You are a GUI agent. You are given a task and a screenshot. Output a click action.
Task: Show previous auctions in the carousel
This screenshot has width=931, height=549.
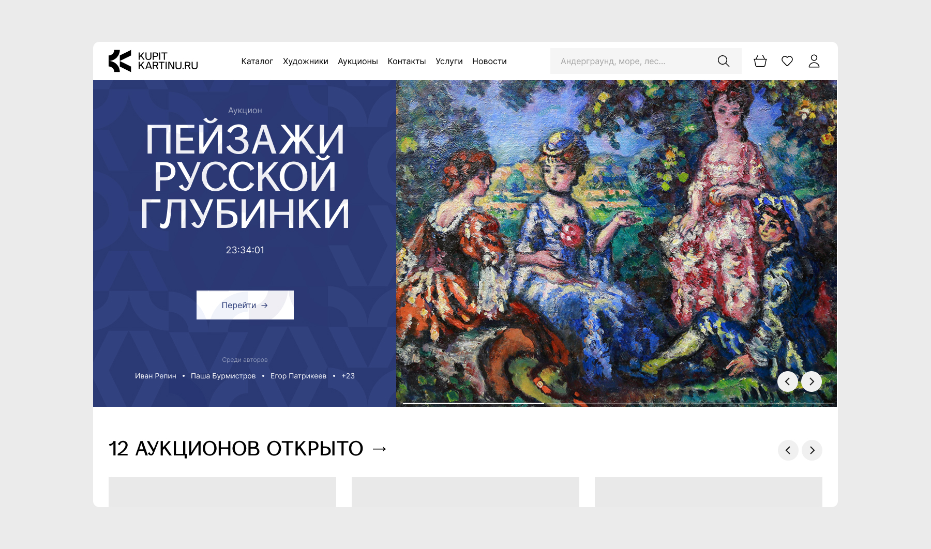pyautogui.click(x=788, y=450)
